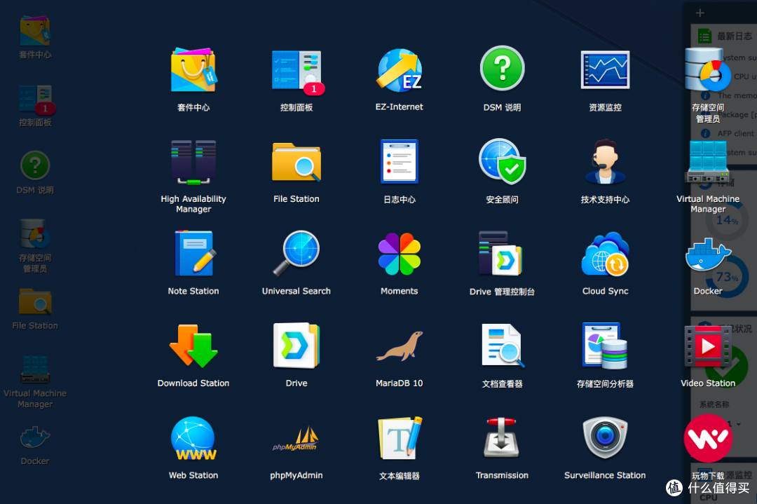The image size is (757, 504).
Task: Open MariaDB 10
Action: click(400, 346)
